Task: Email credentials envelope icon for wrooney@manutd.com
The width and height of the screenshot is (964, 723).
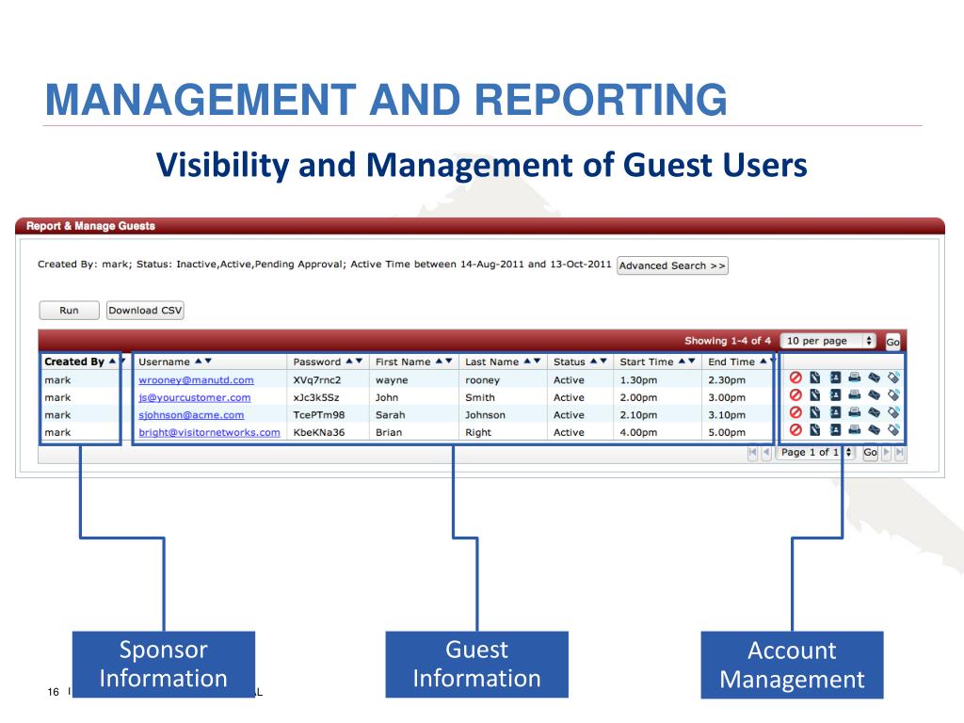Action: point(875,378)
